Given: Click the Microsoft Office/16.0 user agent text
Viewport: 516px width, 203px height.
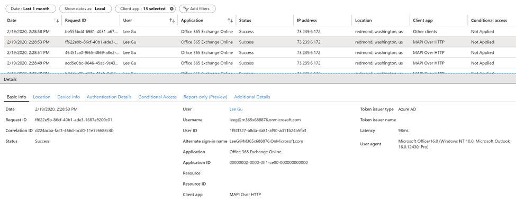Looking at the screenshot, I should 454,144.
